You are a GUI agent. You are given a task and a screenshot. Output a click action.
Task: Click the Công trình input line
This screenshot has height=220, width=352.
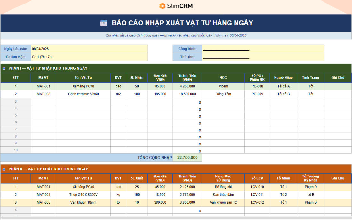click(x=226, y=49)
